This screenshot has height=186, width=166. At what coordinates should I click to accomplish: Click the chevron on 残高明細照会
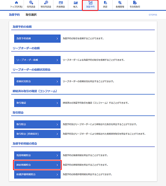[x=57, y=155]
